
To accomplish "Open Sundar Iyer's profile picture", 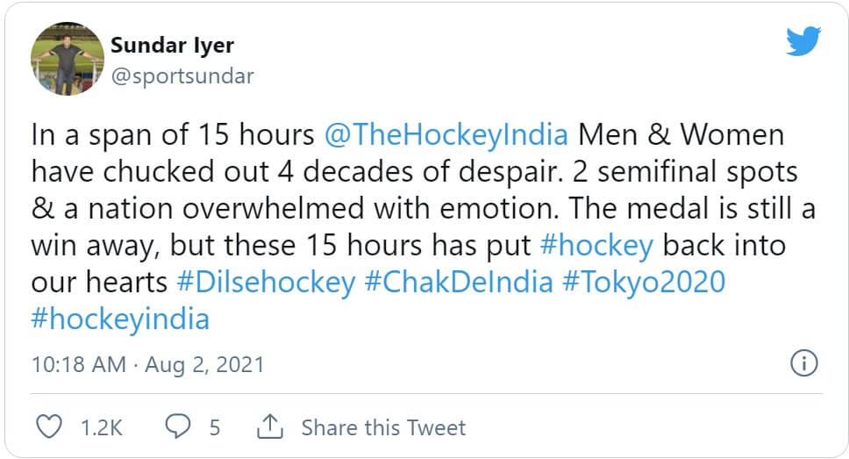I will (x=68, y=60).
